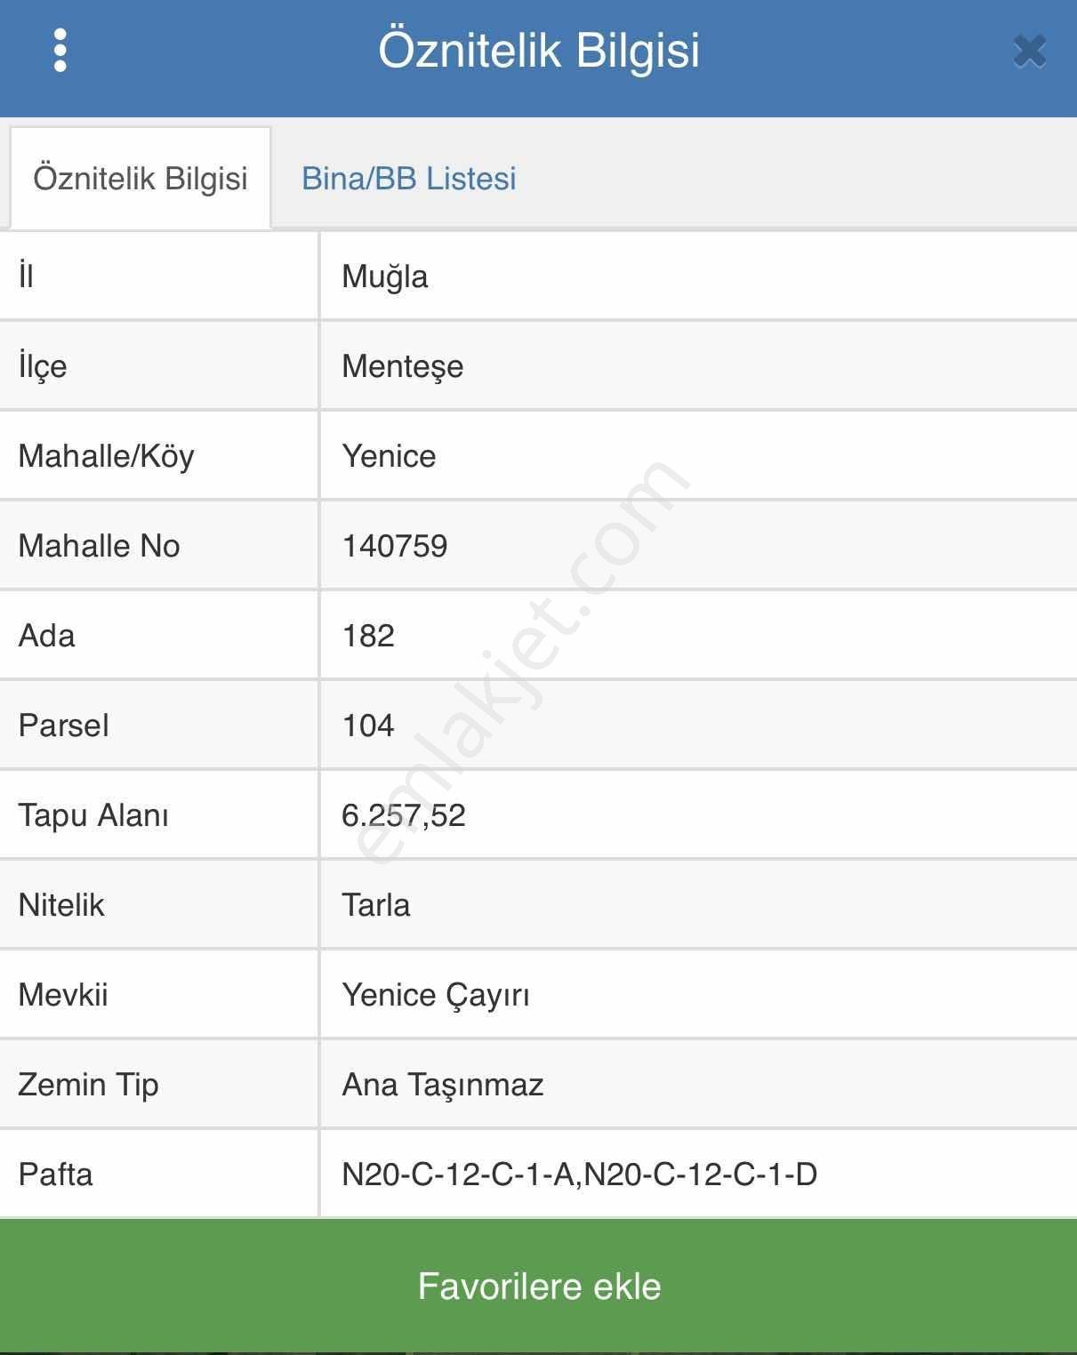Select the Nitelik value Tarla
Image resolution: width=1077 pixels, height=1355 pixels.
(x=376, y=905)
